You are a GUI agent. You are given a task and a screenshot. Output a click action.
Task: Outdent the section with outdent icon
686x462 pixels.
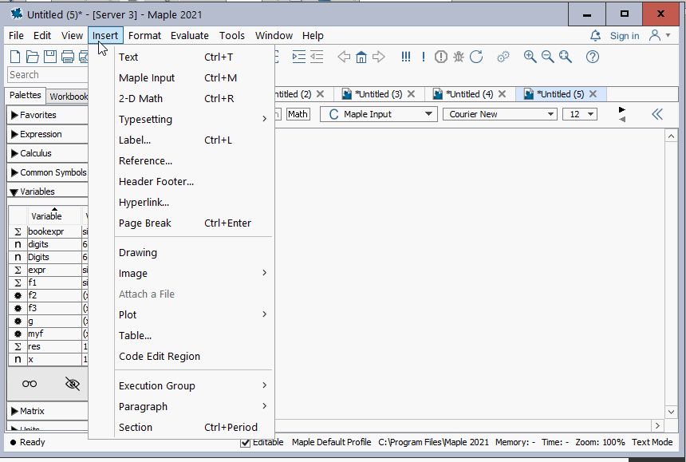(317, 57)
